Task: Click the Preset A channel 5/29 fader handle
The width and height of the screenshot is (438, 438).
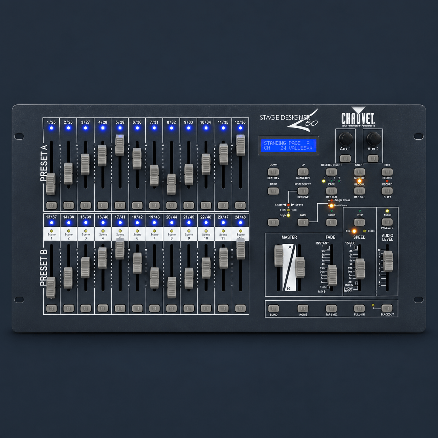Action: [120, 145]
